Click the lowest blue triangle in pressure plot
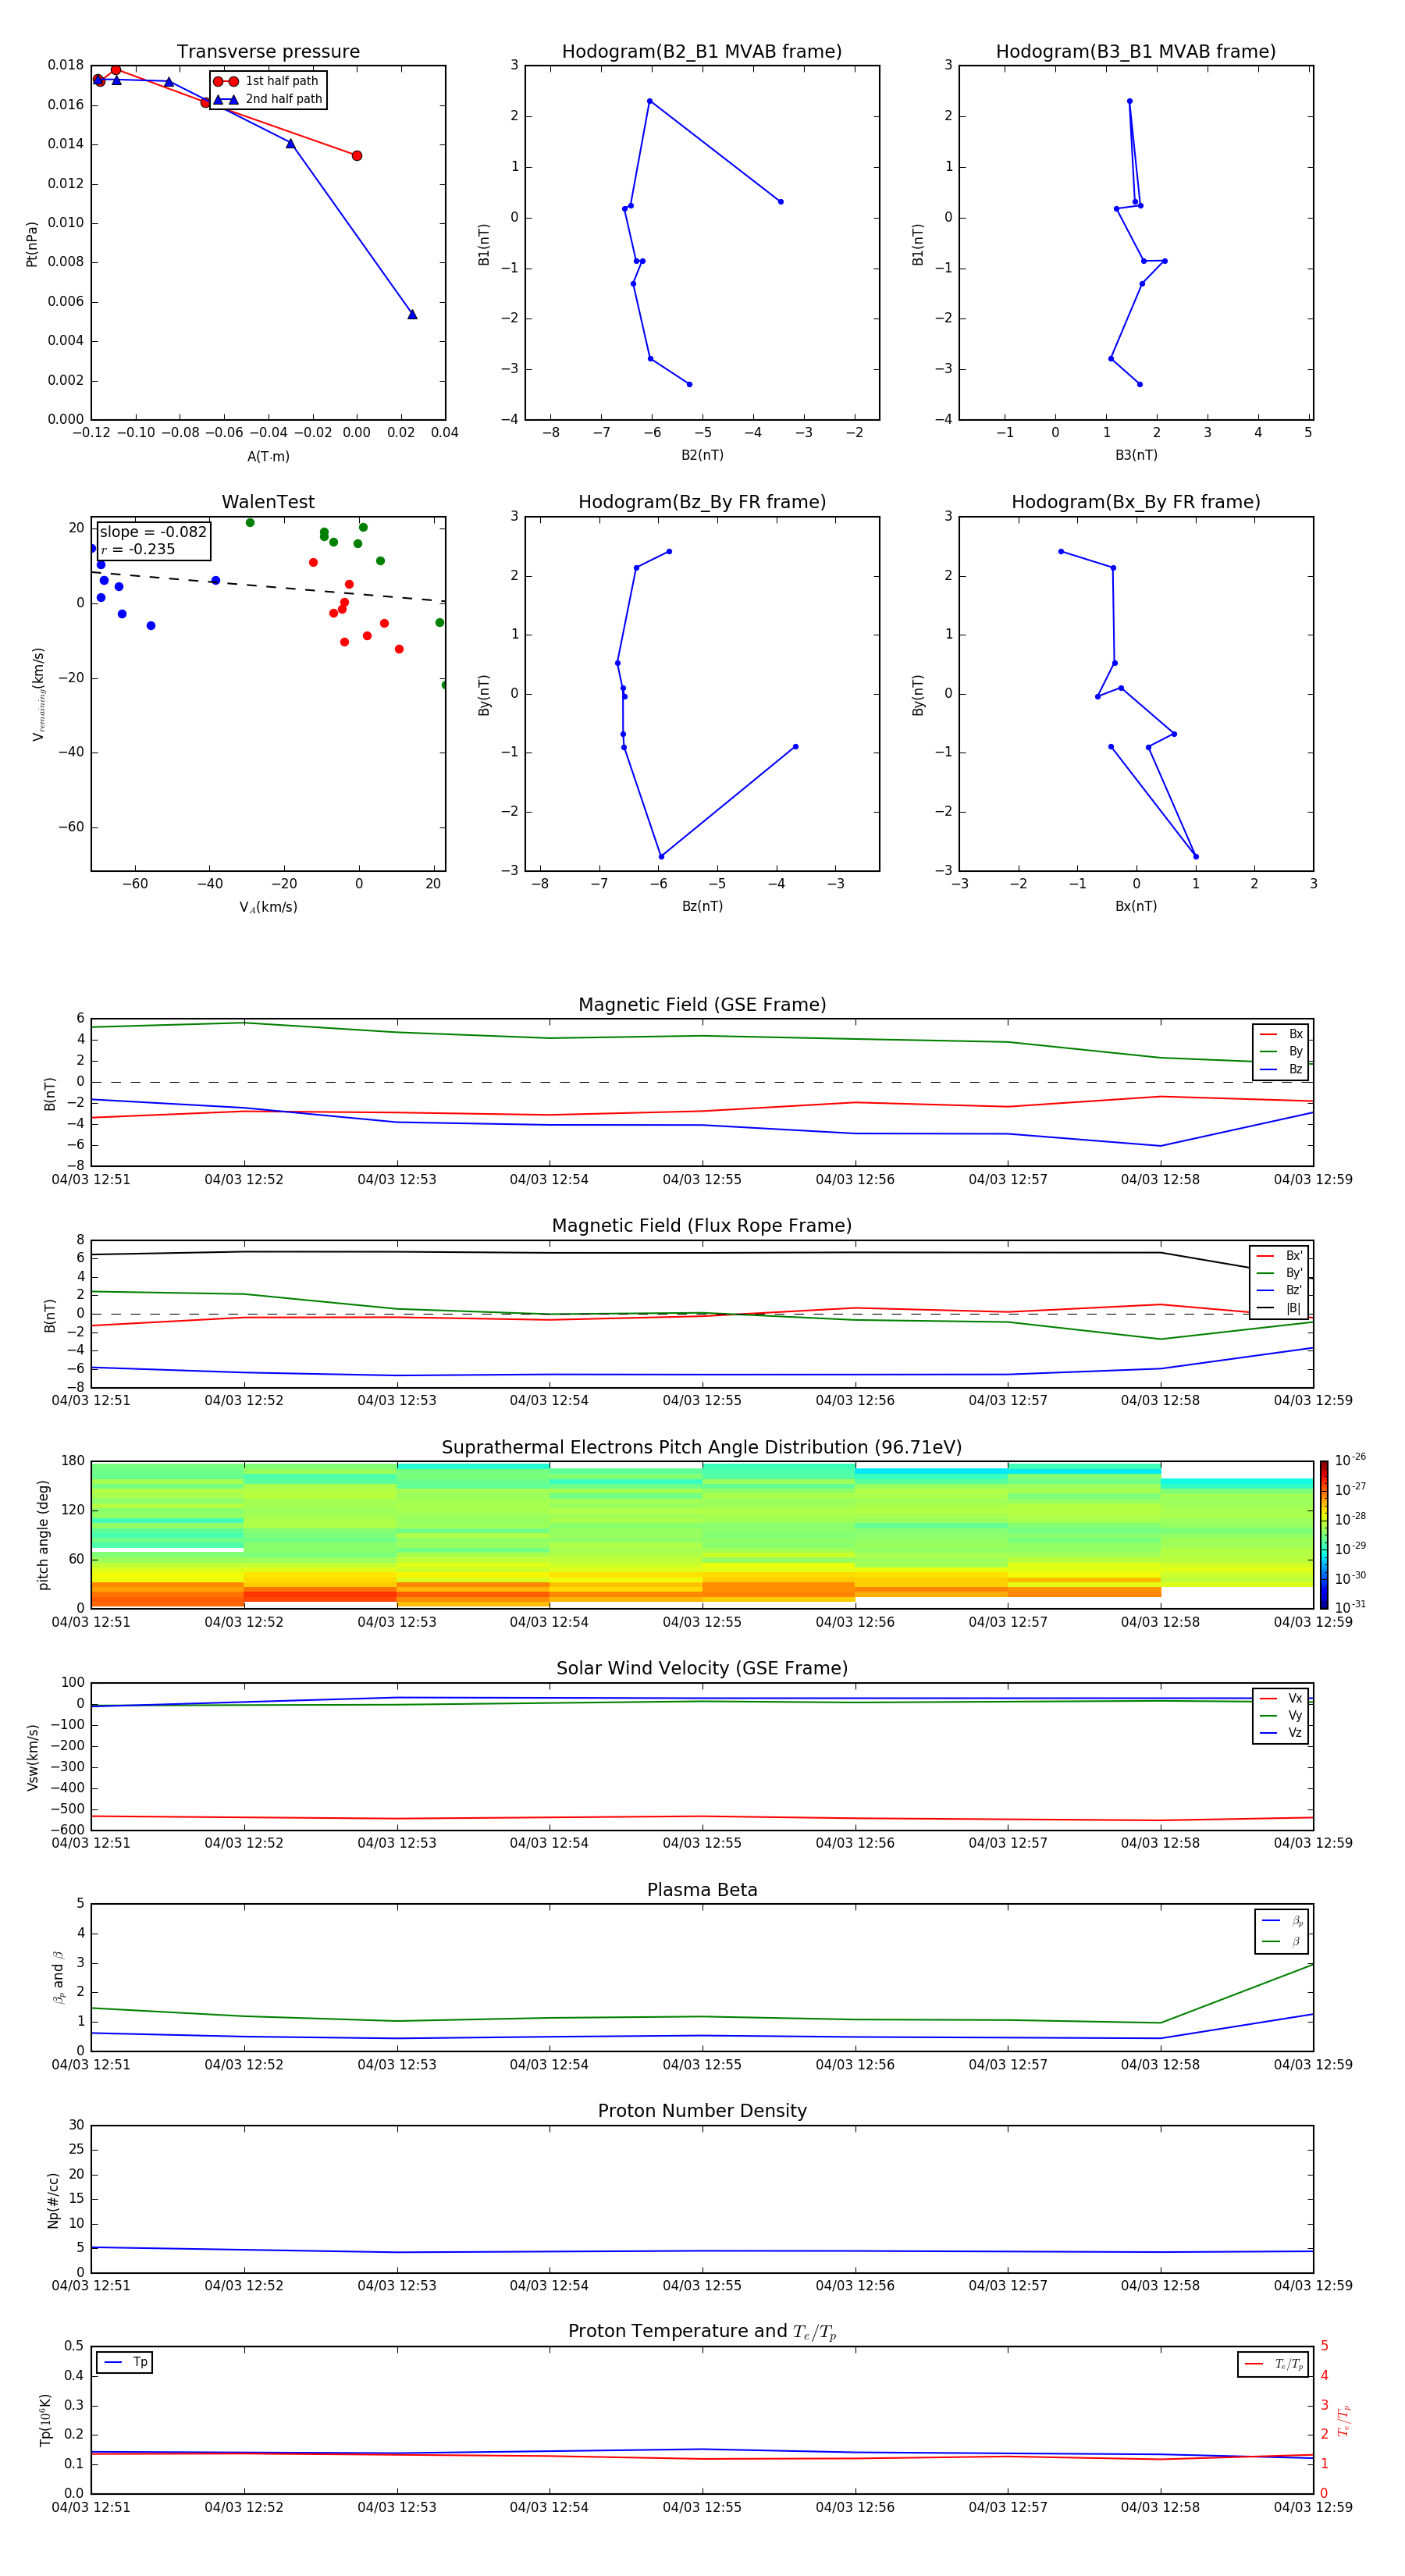The height and width of the screenshot is (2576, 1405). tap(412, 314)
